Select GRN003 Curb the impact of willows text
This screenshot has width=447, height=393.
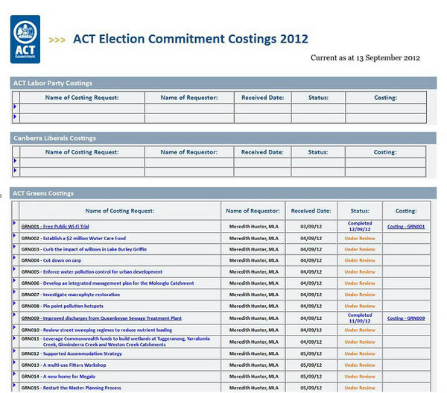coord(83,249)
